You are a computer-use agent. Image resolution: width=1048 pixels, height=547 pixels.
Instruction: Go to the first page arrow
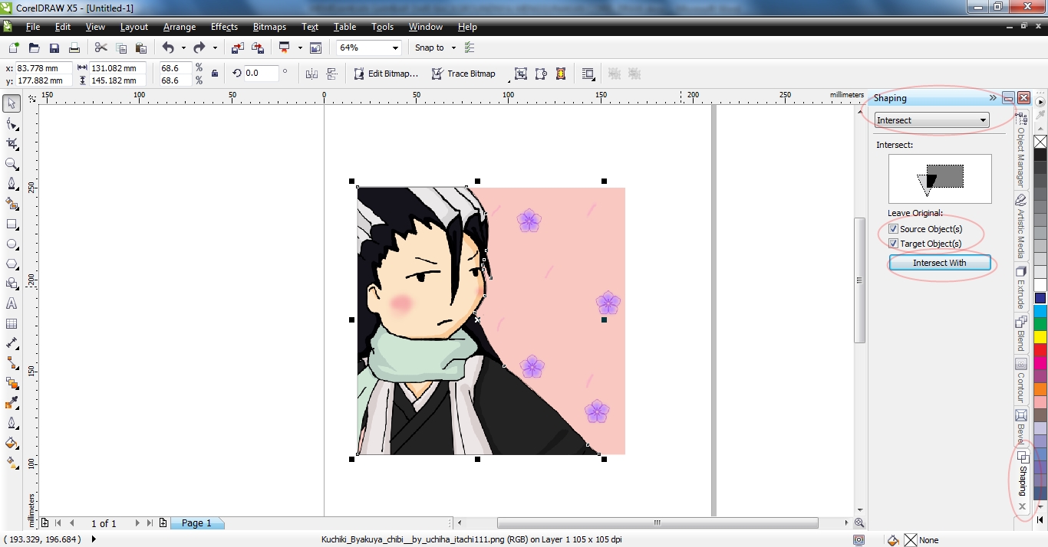pos(58,523)
